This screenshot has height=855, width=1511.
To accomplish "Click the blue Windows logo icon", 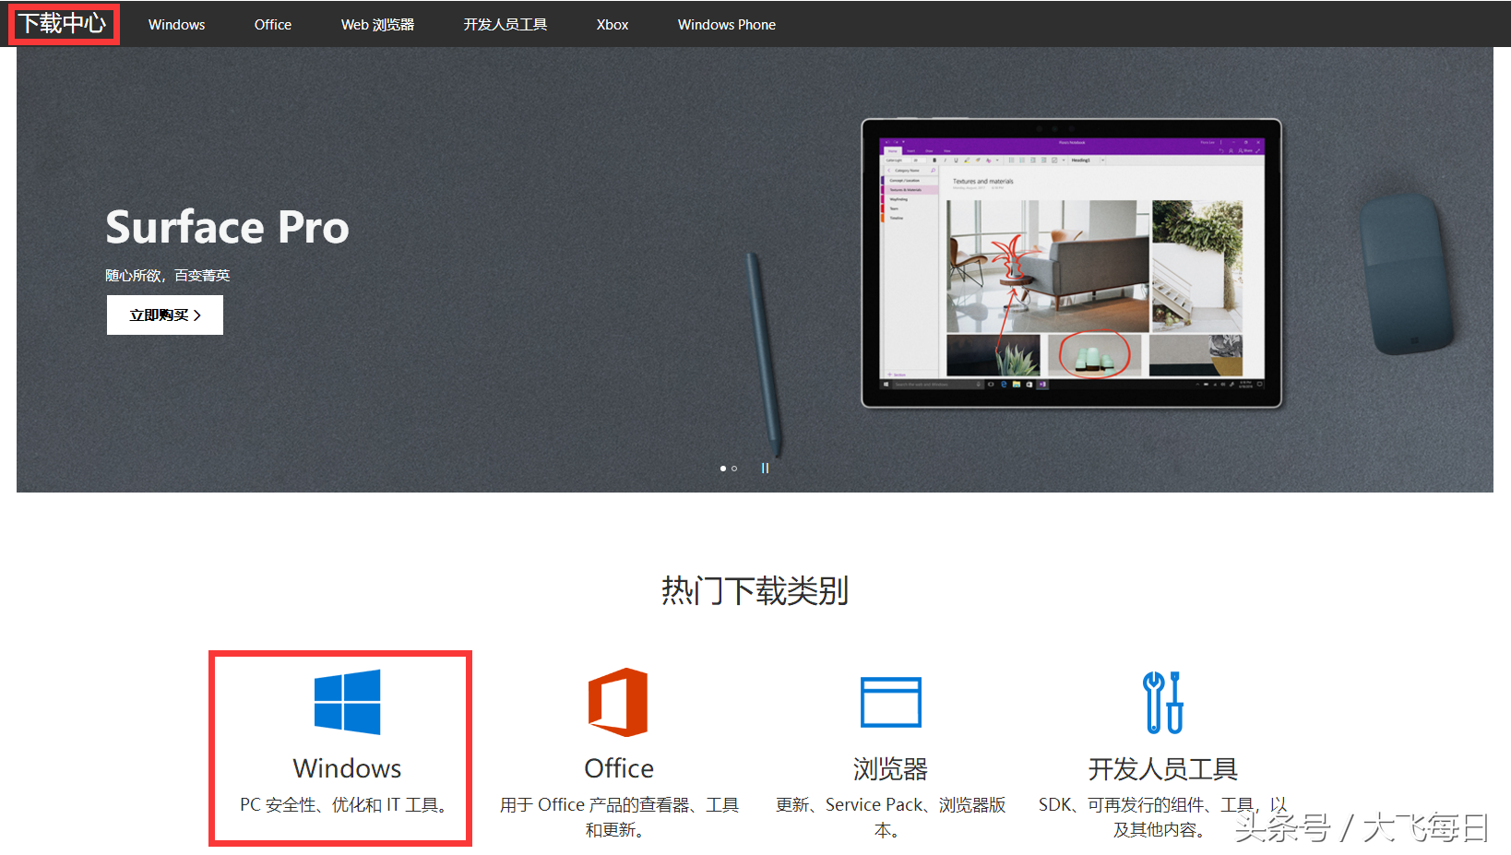I will pos(347,702).
